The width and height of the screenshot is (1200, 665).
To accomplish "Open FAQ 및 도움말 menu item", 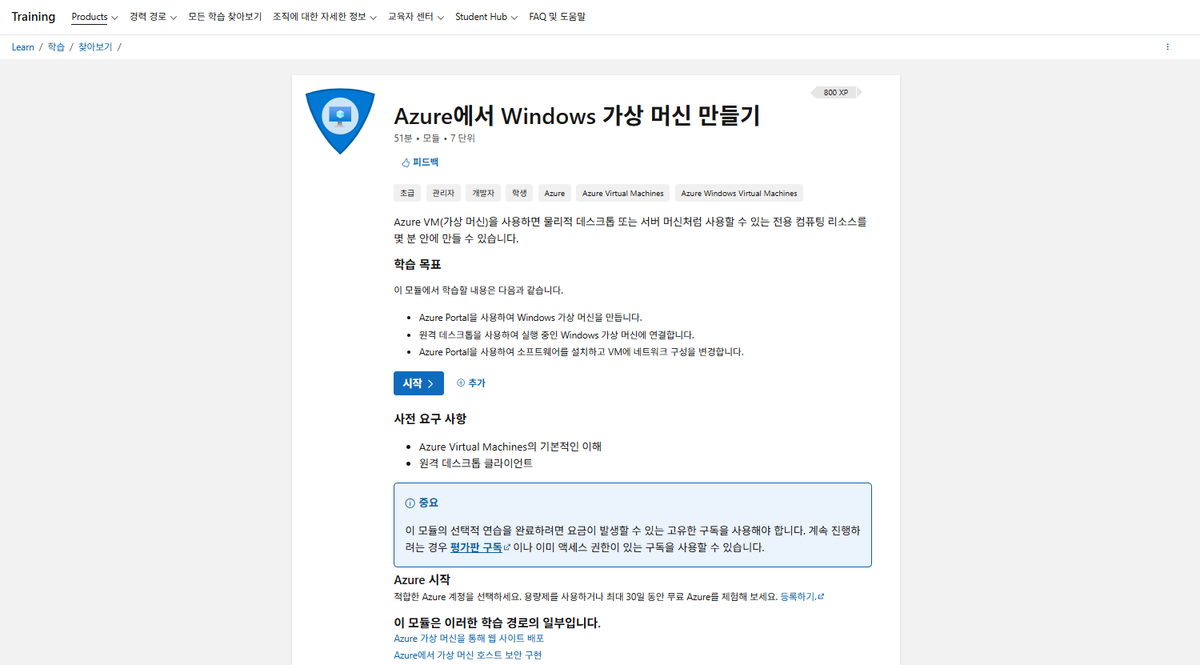I will coord(557,17).
